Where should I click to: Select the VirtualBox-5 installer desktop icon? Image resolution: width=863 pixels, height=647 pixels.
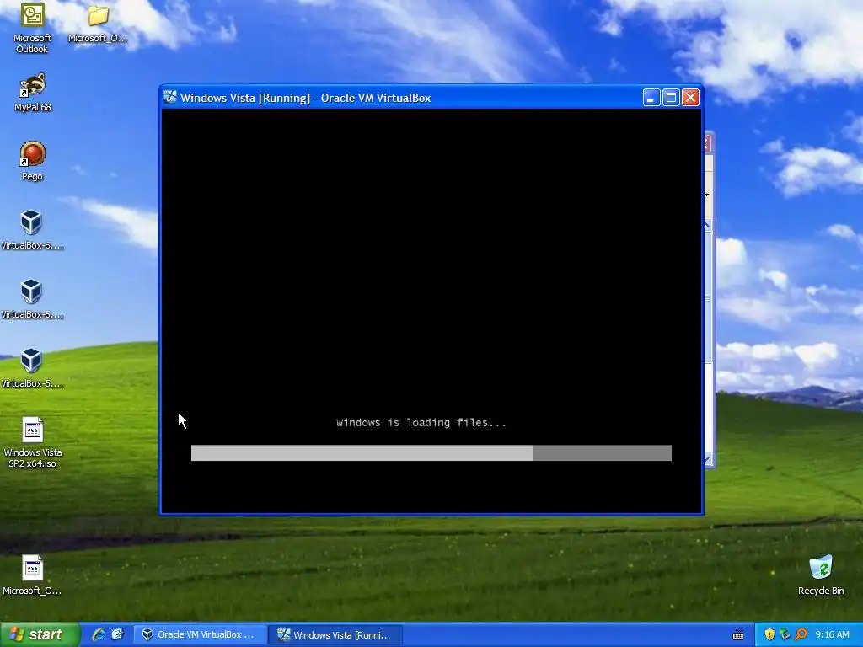coord(31,367)
